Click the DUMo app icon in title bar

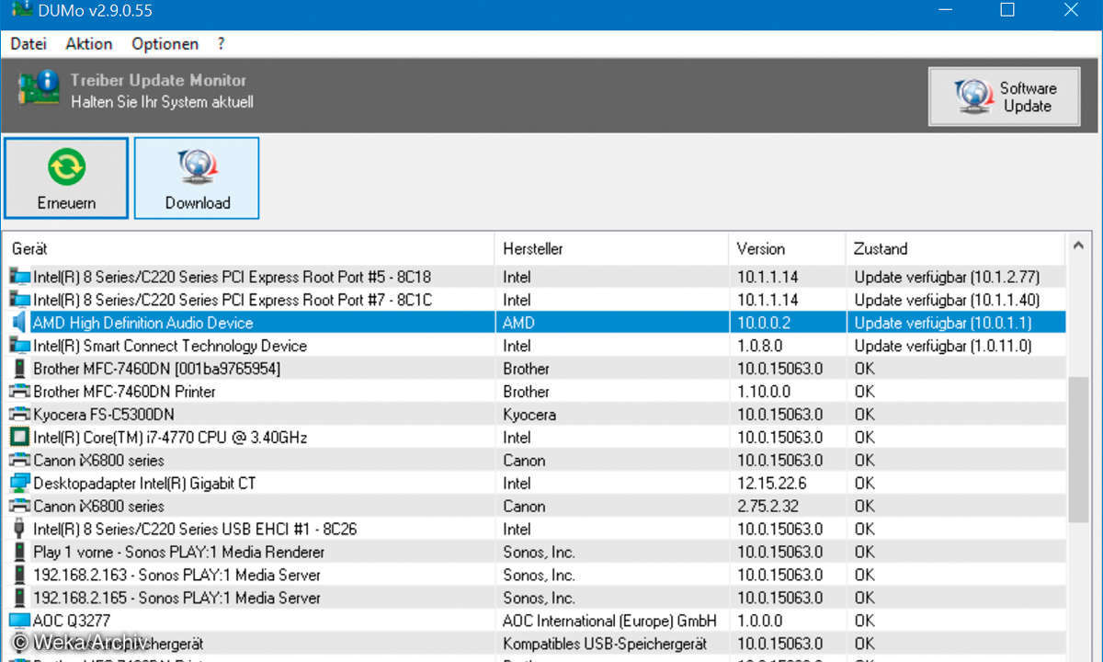tap(21, 10)
